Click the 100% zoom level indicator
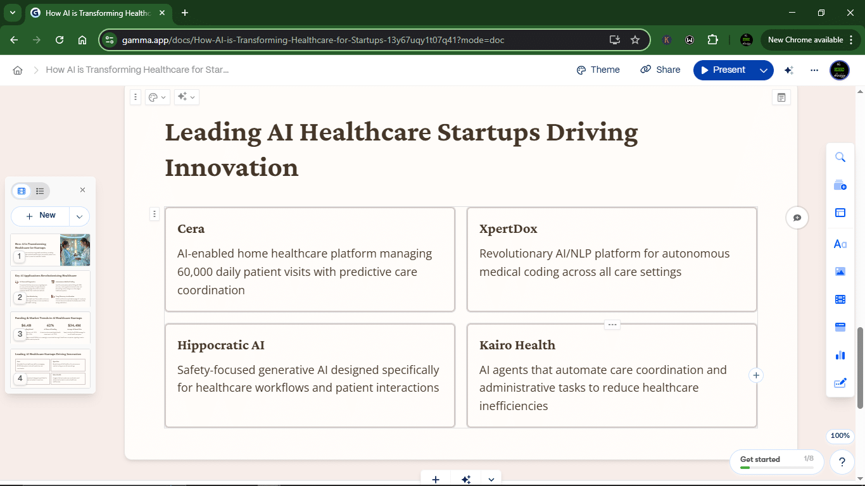 coord(840,436)
